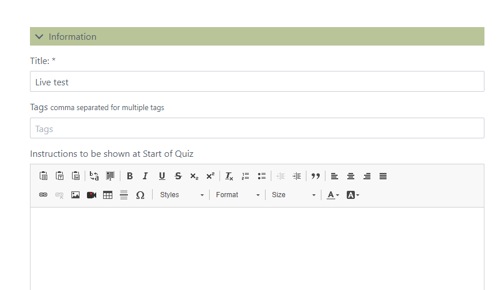The height and width of the screenshot is (290, 500).
Task: Toggle italic formatting
Action: pyautogui.click(x=146, y=176)
